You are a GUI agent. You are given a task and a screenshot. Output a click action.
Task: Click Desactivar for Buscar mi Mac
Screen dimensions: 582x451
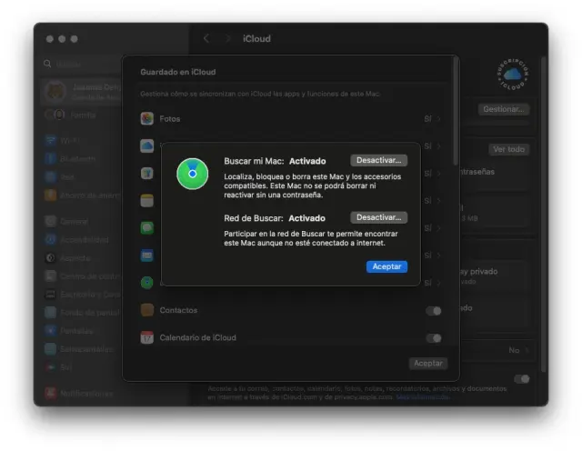click(378, 160)
